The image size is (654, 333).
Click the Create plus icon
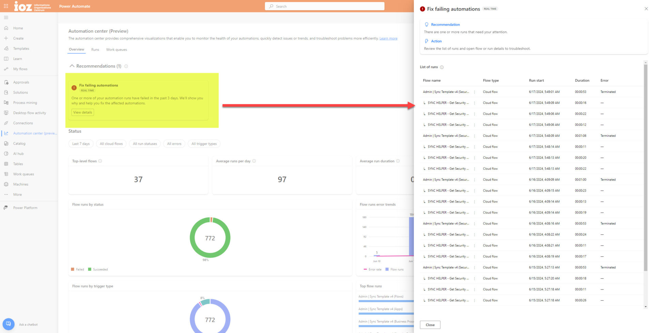[x=6, y=38]
